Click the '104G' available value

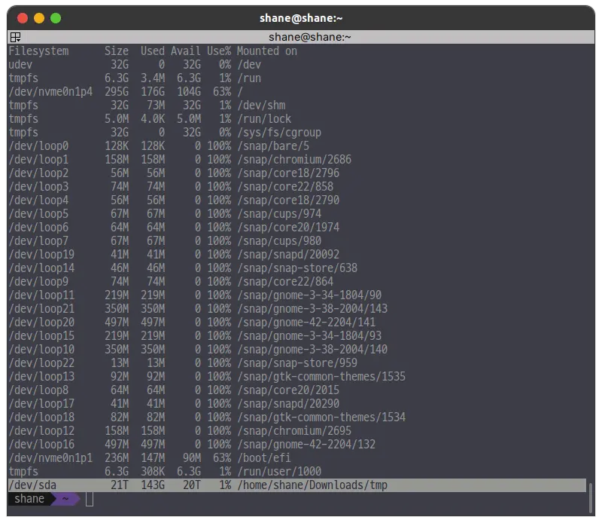click(189, 91)
